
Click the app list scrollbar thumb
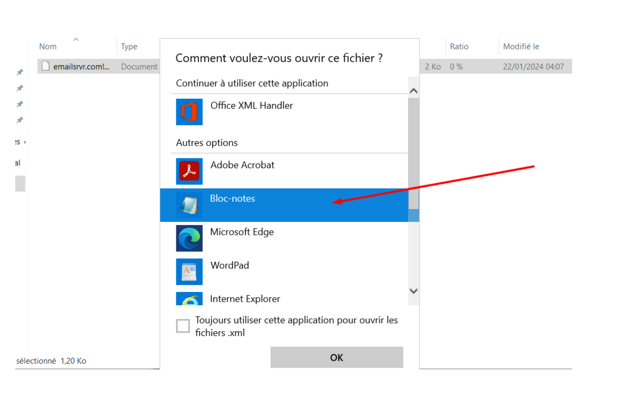pos(414,154)
